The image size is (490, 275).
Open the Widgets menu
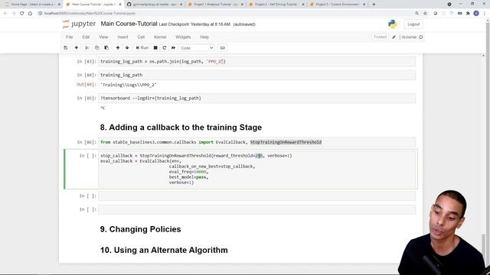tap(183, 37)
